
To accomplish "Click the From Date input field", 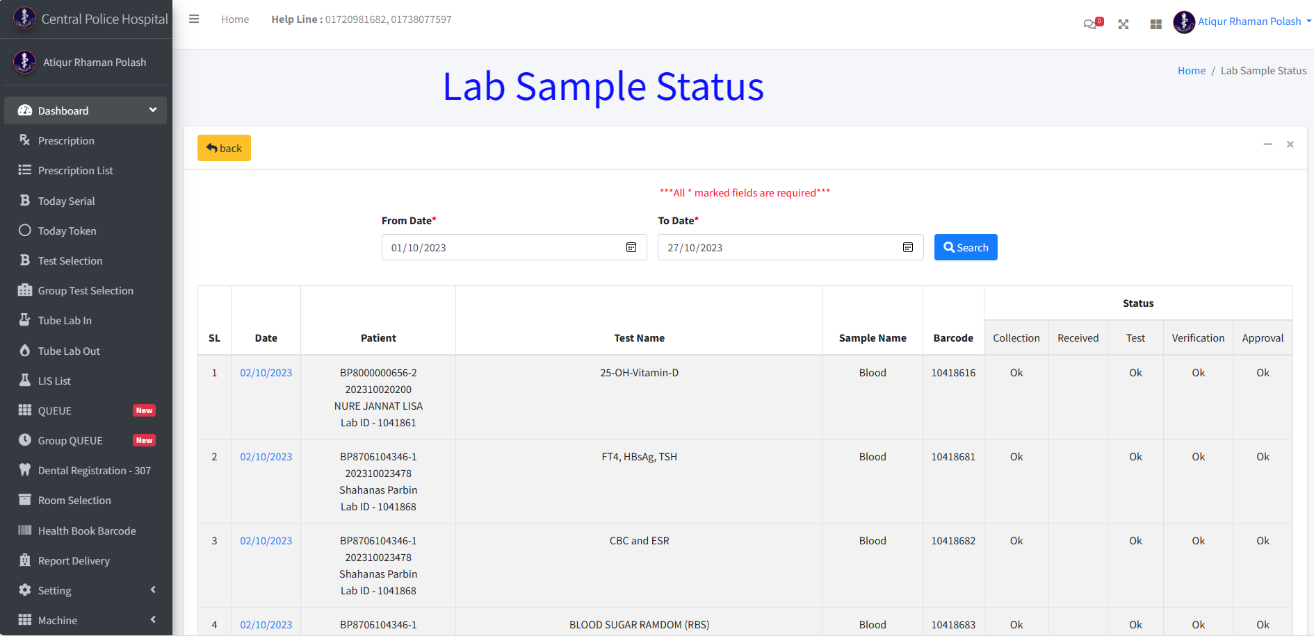I will click(514, 247).
